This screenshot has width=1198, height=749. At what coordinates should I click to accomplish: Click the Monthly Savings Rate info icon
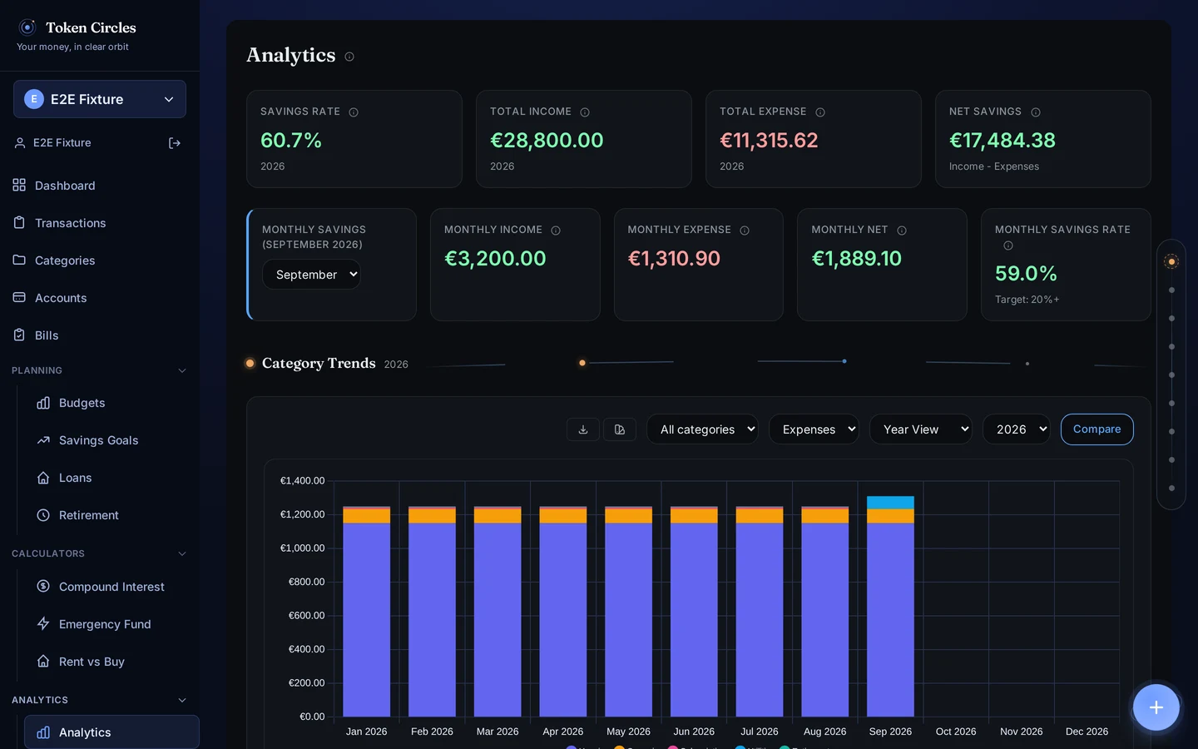point(1008,246)
